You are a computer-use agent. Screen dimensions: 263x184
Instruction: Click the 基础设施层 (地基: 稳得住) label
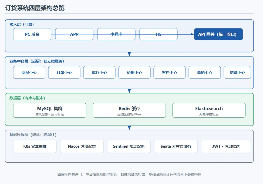coord(33,135)
